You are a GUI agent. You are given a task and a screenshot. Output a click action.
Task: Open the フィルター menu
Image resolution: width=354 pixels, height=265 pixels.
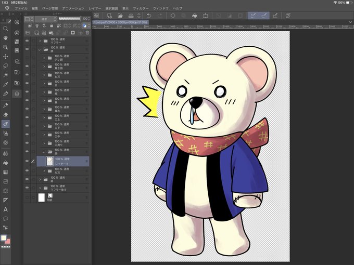pos(141,8)
